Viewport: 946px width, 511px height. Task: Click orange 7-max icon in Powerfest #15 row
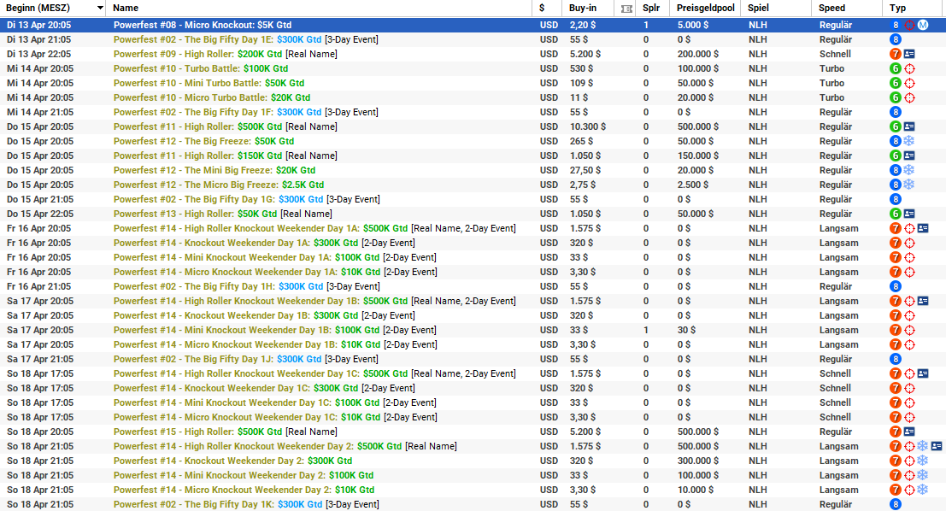pyautogui.click(x=896, y=432)
